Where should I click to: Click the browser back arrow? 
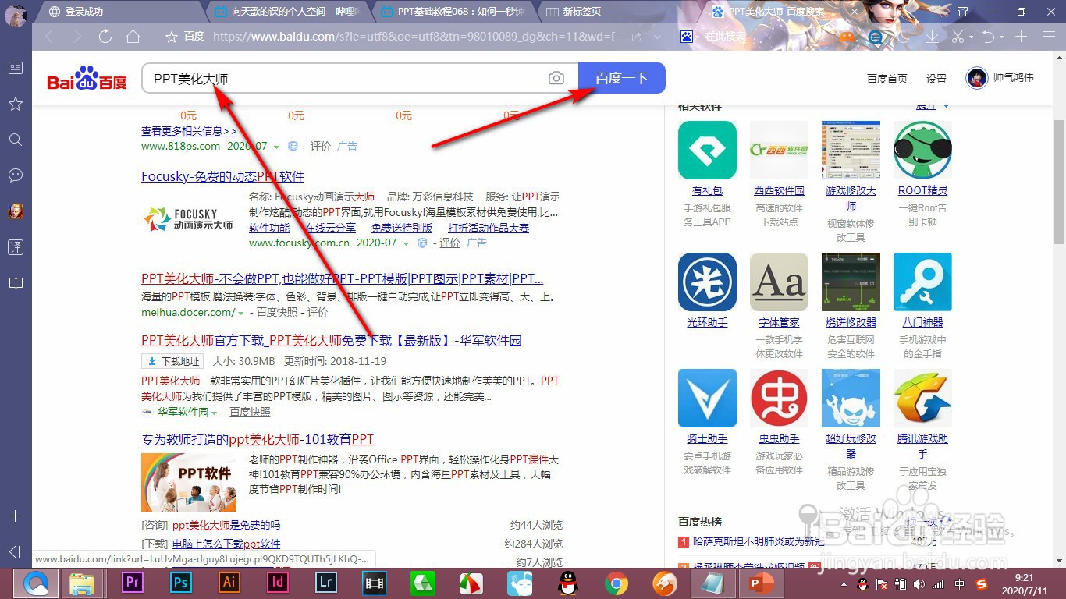coord(50,37)
